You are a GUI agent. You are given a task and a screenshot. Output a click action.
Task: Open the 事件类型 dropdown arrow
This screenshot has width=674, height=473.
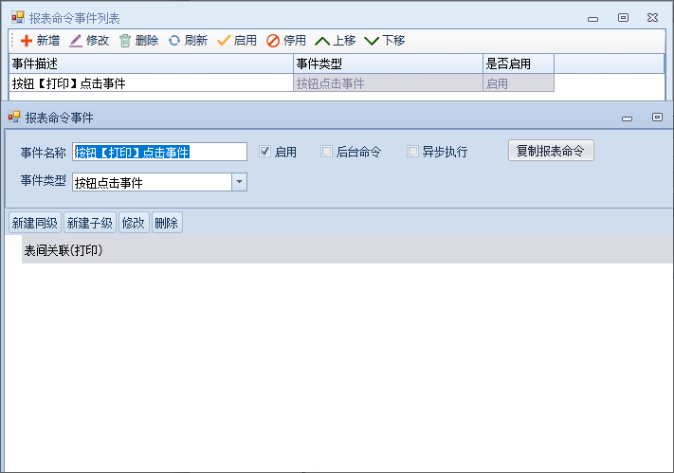tap(239, 182)
